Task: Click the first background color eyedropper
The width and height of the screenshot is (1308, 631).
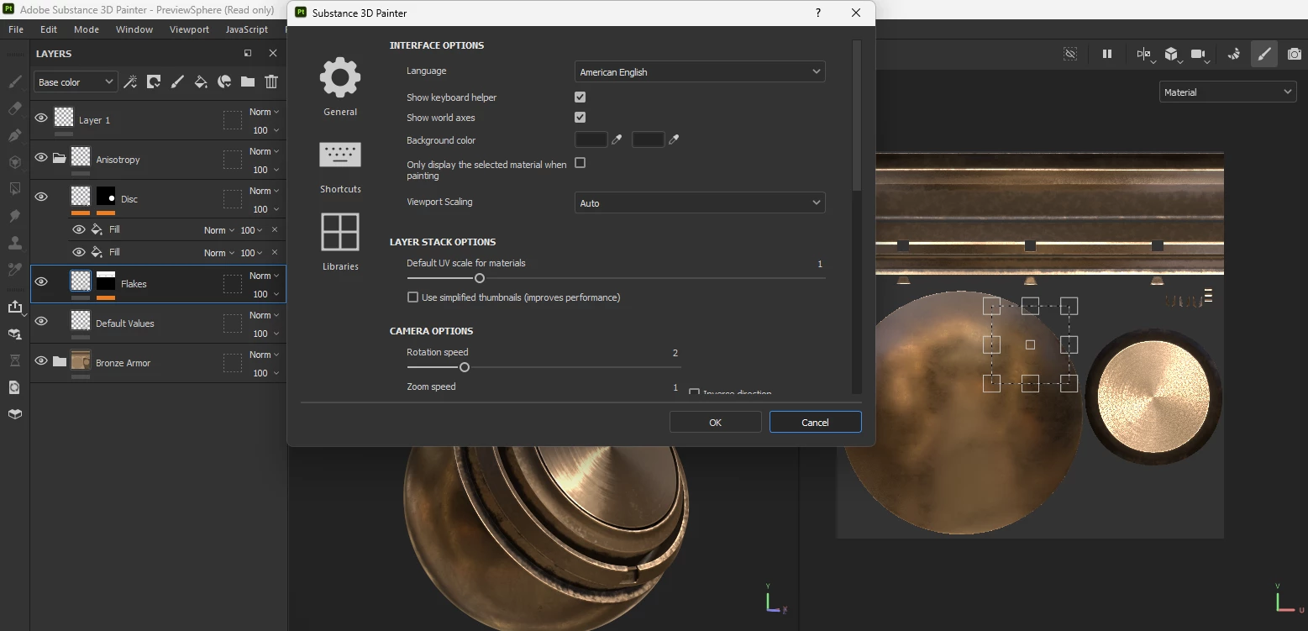Action: click(x=617, y=139)
